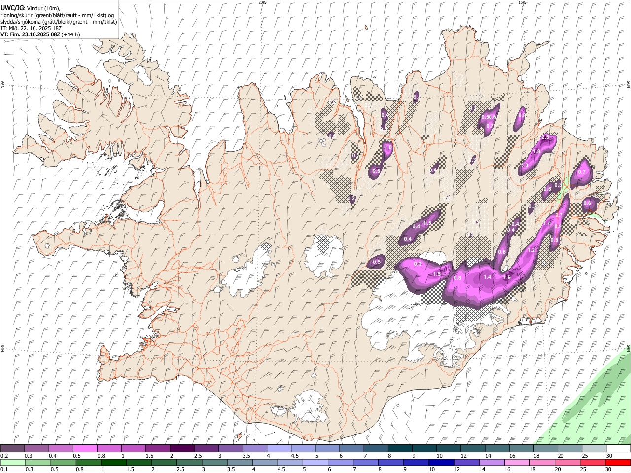Click the '30' label in top legend row
The height and width of the screenshot is (473, 631).
(609, 456)
